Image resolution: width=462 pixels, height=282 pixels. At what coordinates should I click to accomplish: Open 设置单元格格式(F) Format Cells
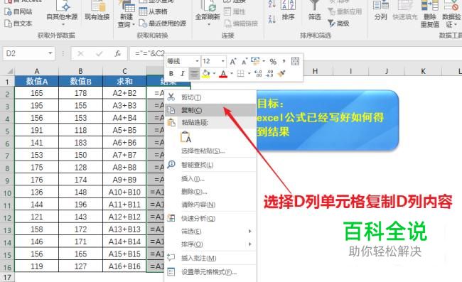point(210,272)
